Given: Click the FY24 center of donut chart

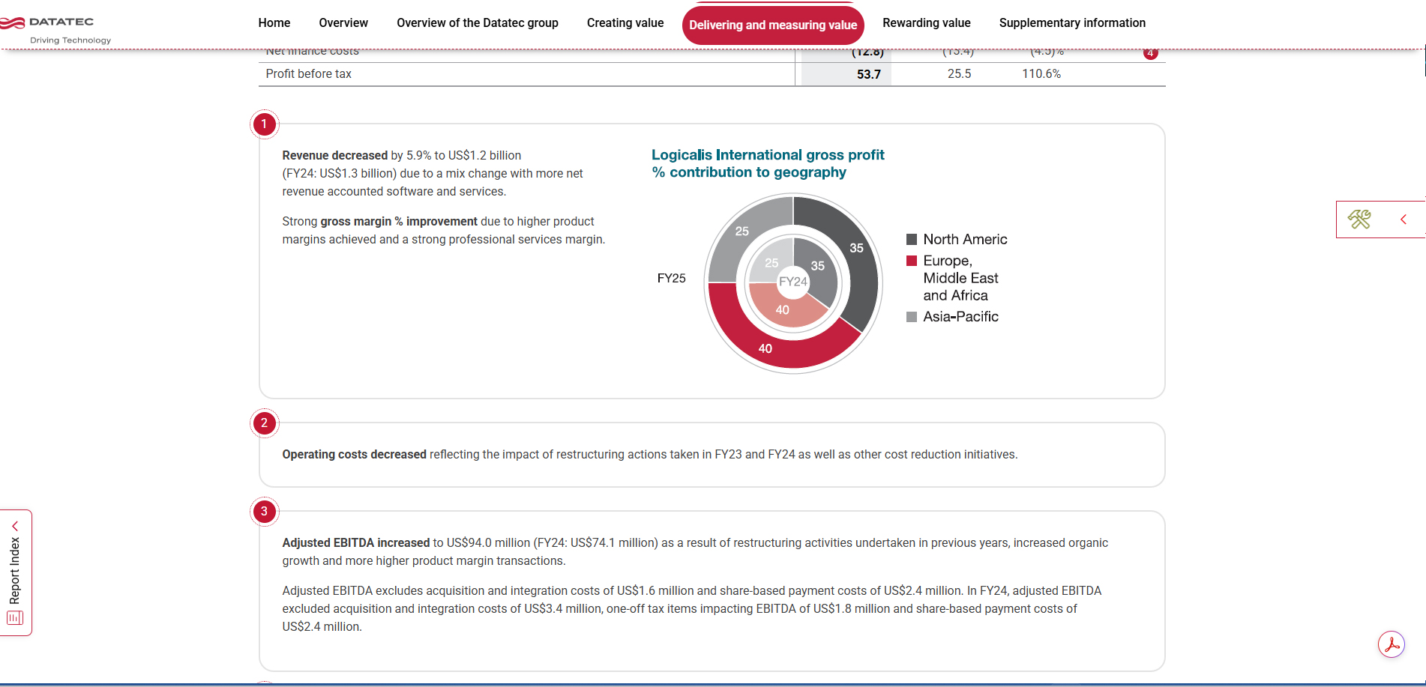Looking at the screenshot, I should click(793, 282).
